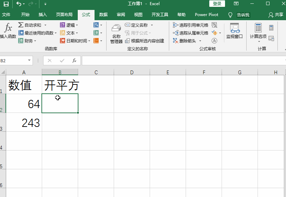Expand the Name Box dropdown arrow
The image size is (286, 197).
point(29,60)
